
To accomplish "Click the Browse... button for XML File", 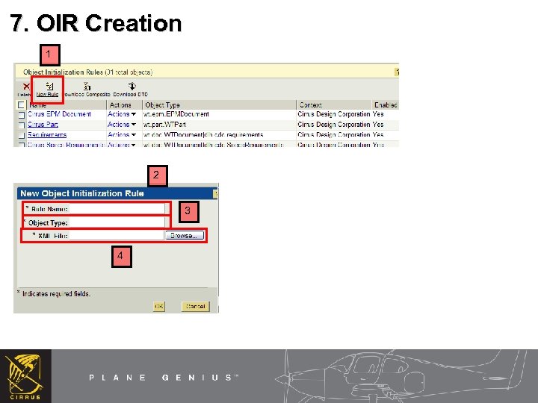I will [x=185, y=235].
